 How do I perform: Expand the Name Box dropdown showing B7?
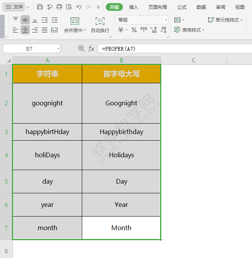click(58, 49)
